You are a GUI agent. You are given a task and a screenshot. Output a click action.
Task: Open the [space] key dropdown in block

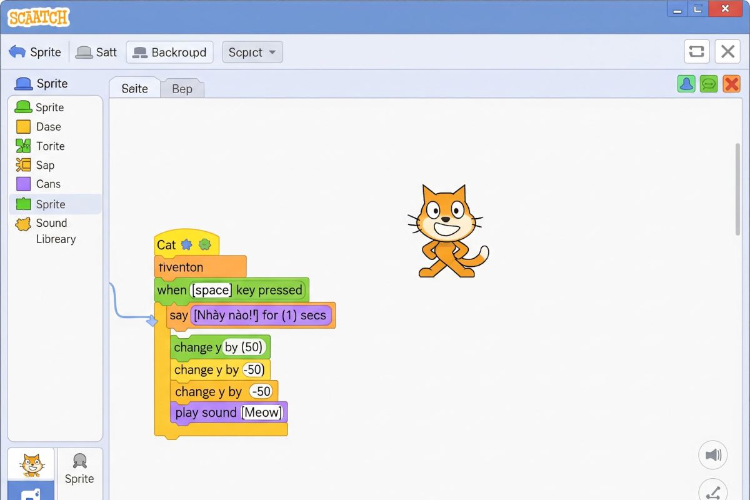click(212, 290)
